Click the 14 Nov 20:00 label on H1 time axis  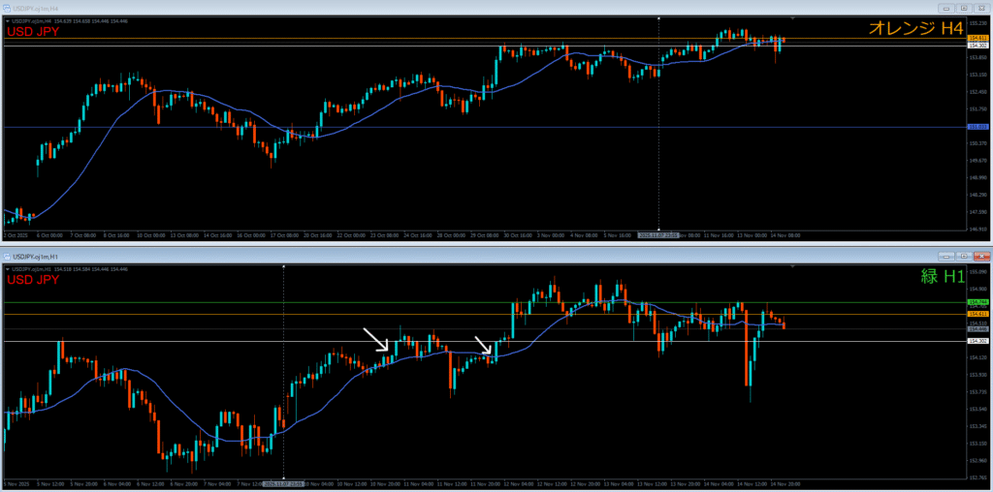coord(787,484)
